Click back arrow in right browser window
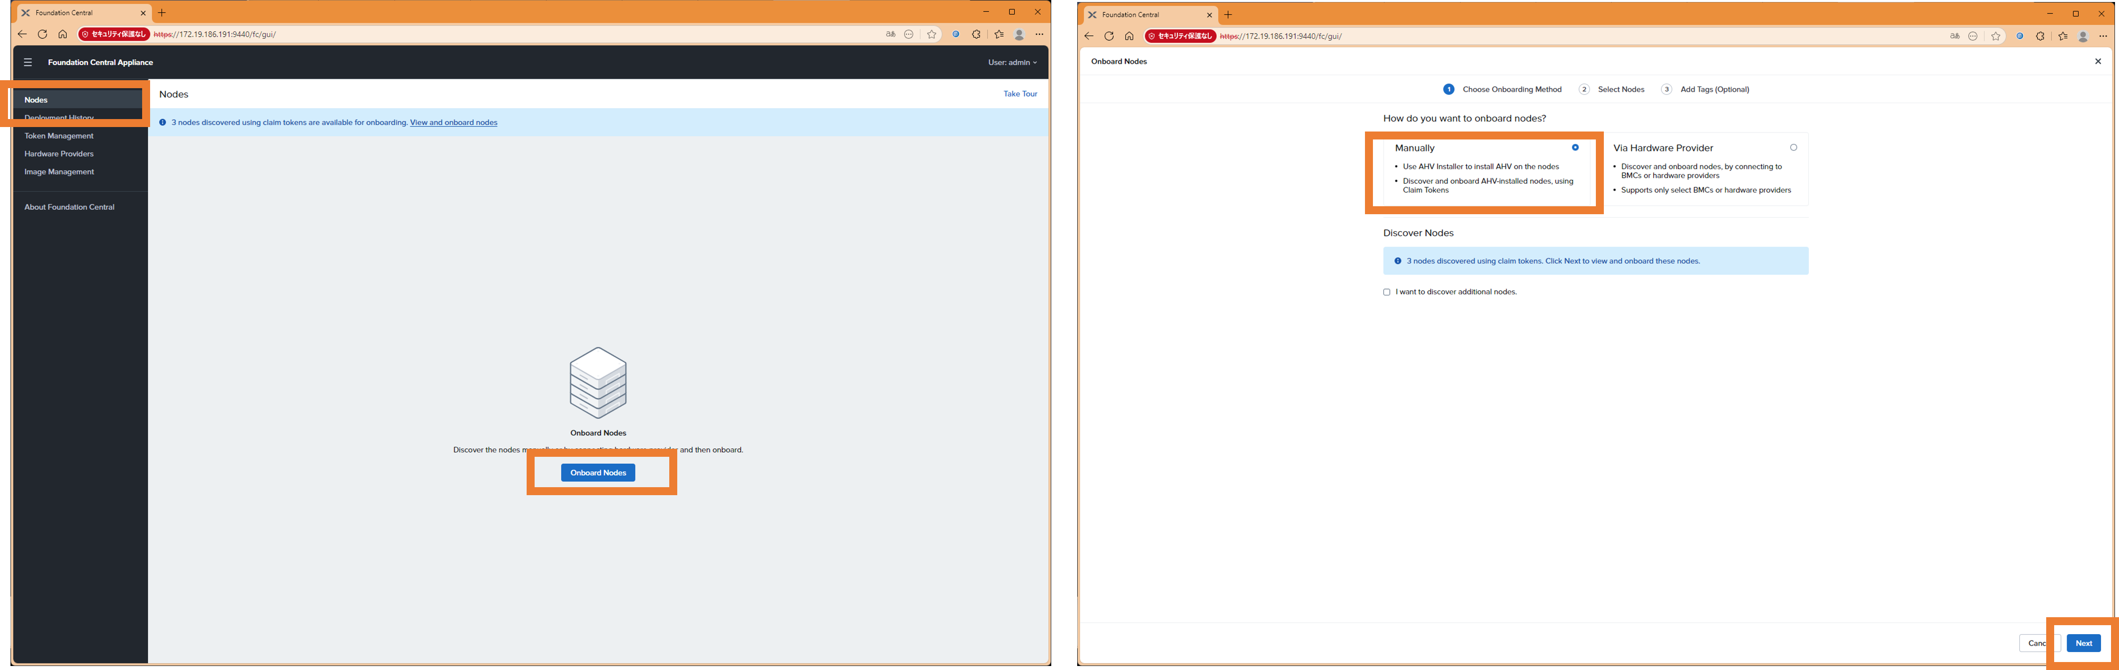The width and height of the screenshot is (2119, 670). 1089,36
